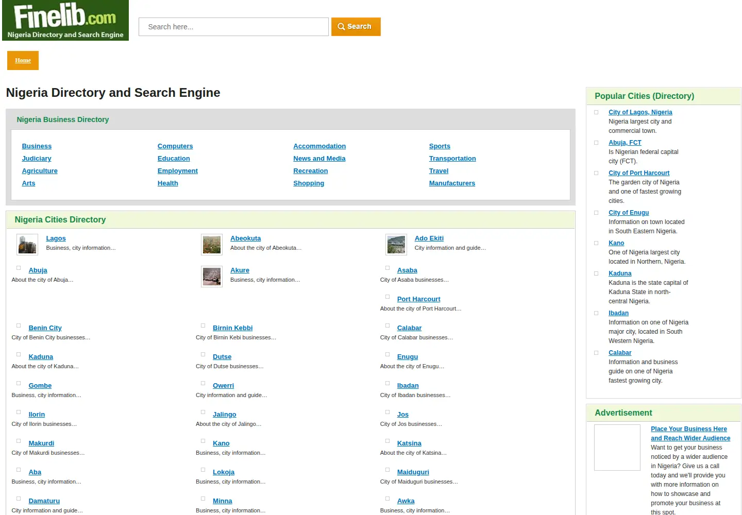The width and height of the screenshot is (742, 515).
Task: Open the Travel category link
Action: [x=439, y=171]
